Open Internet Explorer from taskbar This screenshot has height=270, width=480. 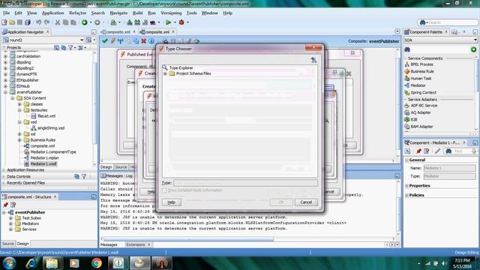[31, 263]
